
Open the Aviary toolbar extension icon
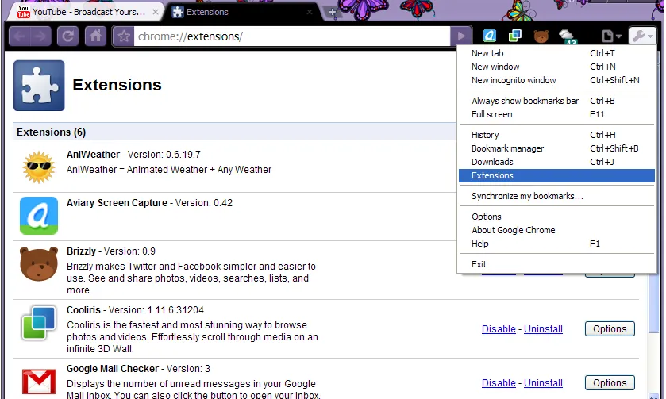click(x=490, y=36)
